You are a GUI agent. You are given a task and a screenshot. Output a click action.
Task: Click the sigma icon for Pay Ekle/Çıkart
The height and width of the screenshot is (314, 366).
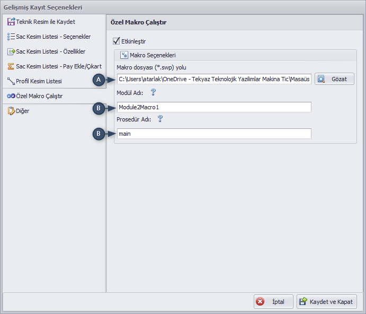click(11, 66)
